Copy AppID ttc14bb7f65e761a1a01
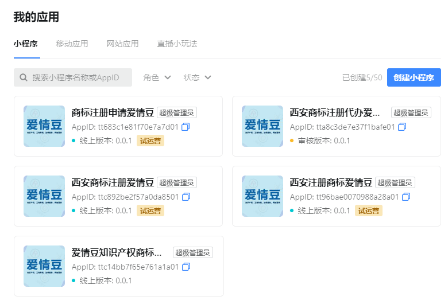 tap(186, 267)
